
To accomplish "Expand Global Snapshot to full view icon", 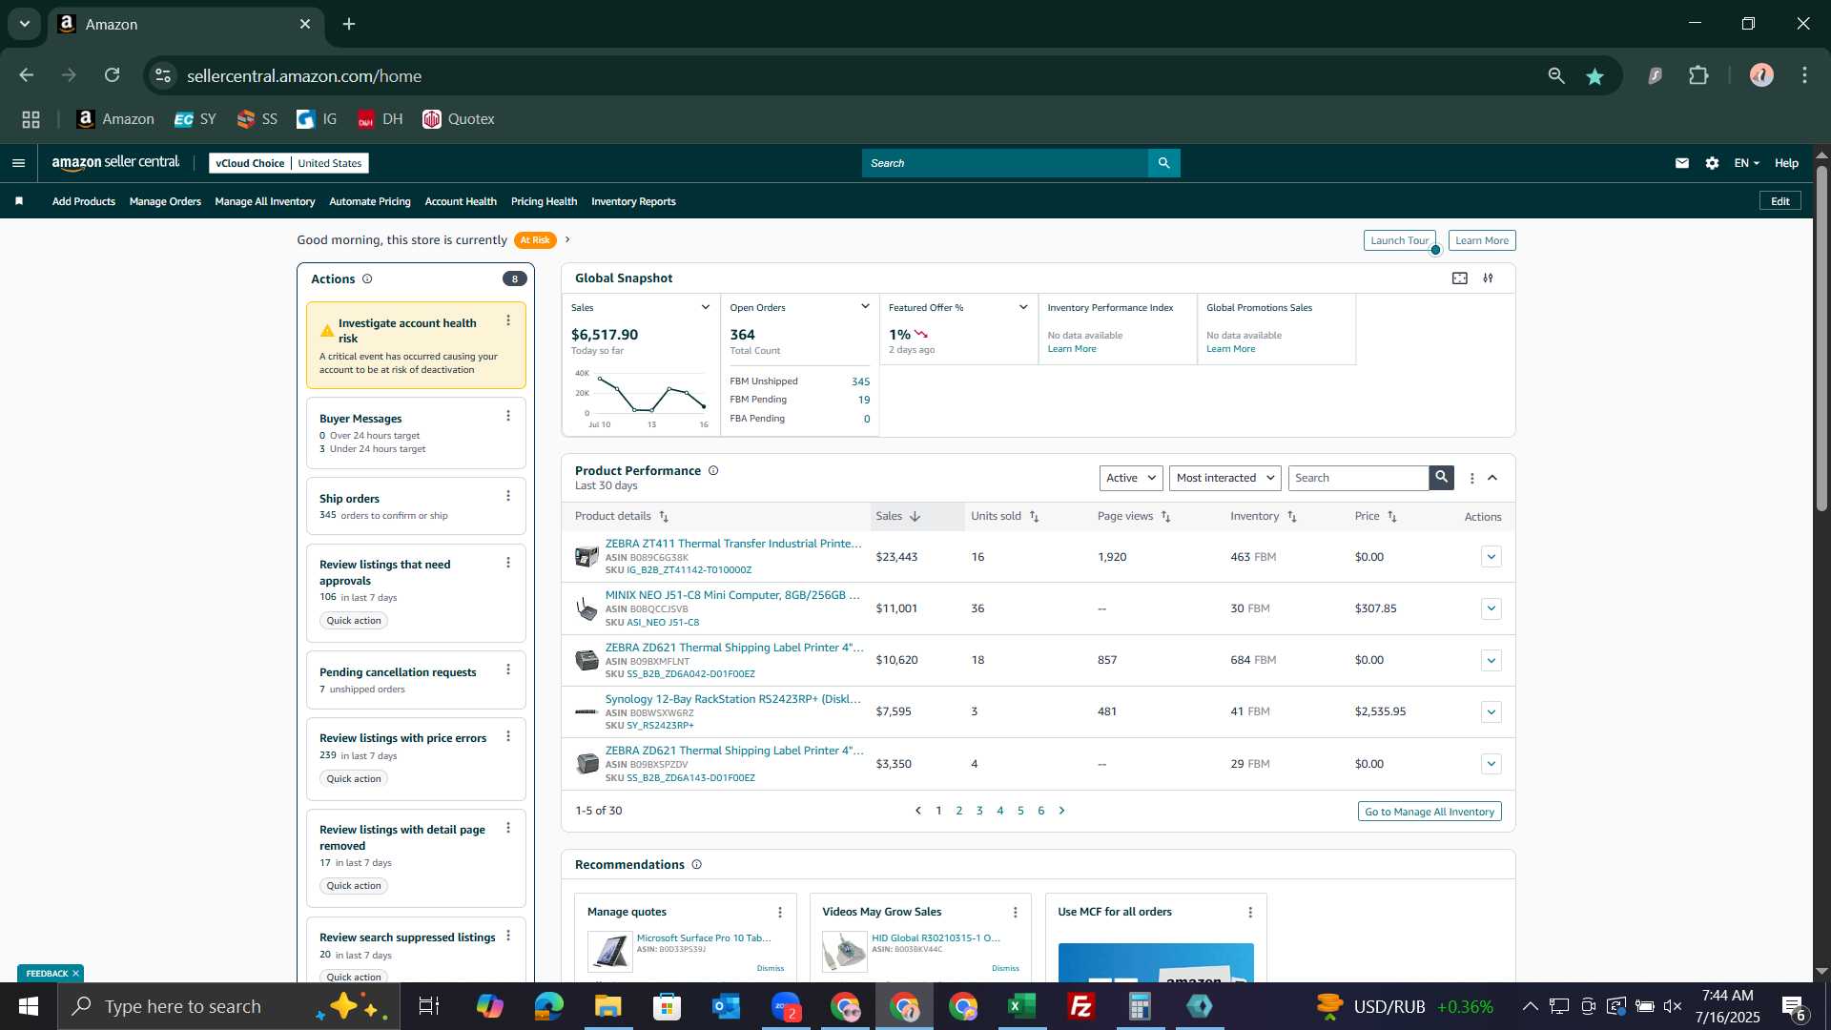I will coord(1460,278).
